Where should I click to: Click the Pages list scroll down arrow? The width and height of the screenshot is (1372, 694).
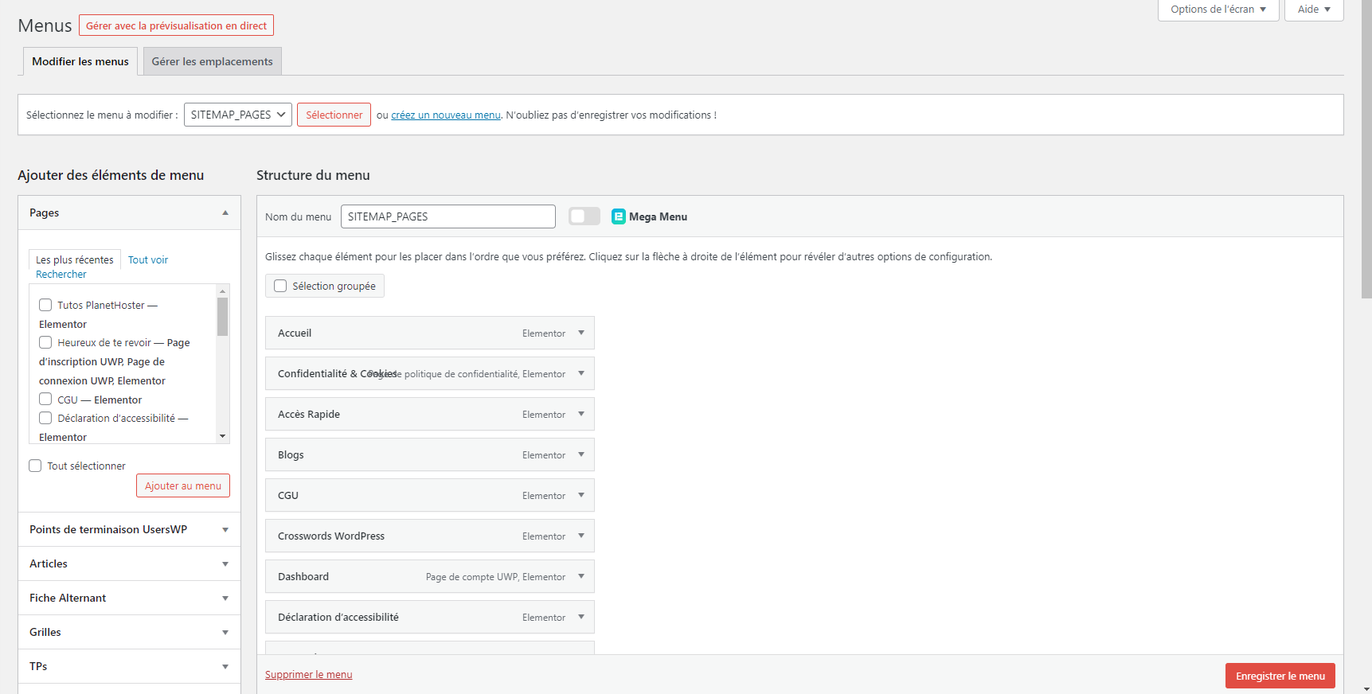[222, 436]
